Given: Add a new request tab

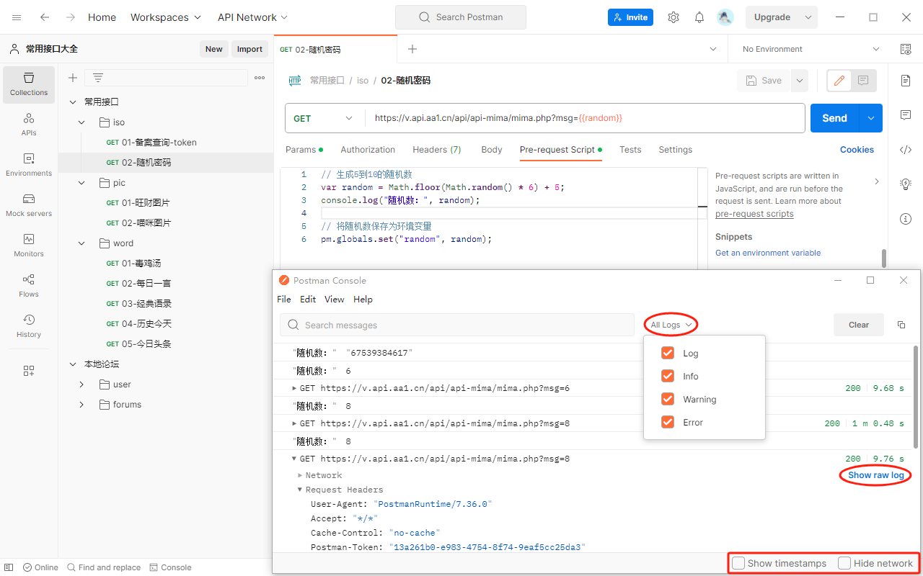Looking at the screenshot, I should (x=412, y=49).
